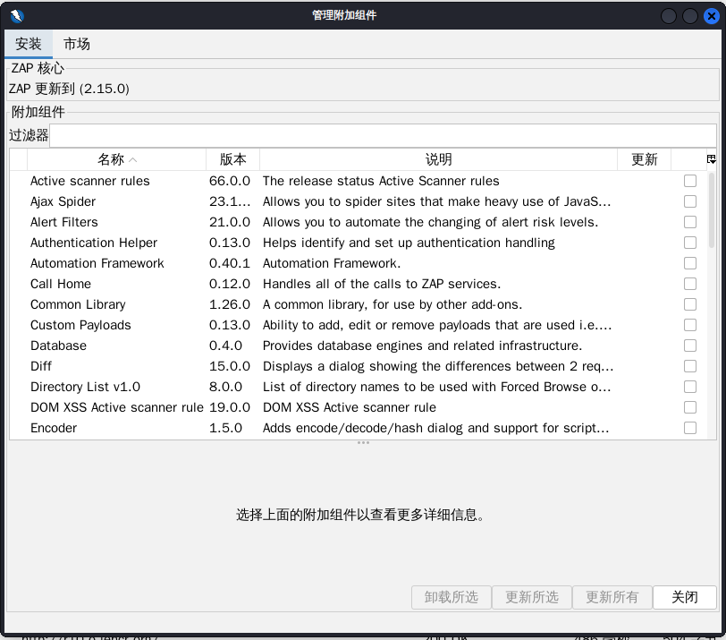Select the Active scanner rules row name
The height and width of the screenshot is (640, 726).
point(89,181)
